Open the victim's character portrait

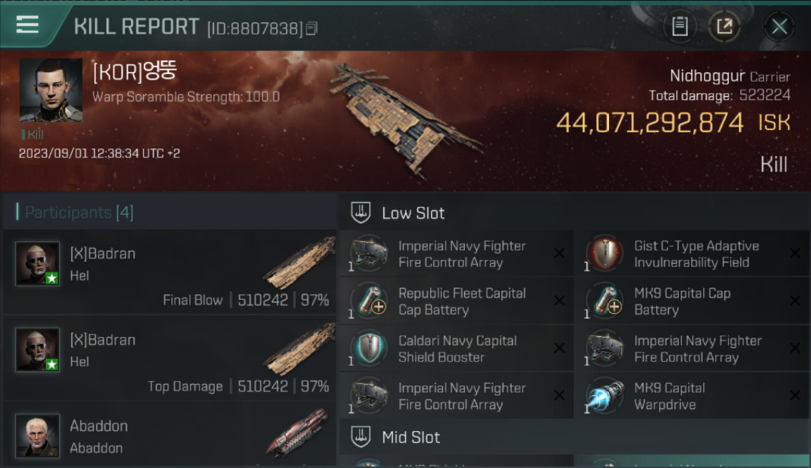pyautogui.click(x=51, y=90)
